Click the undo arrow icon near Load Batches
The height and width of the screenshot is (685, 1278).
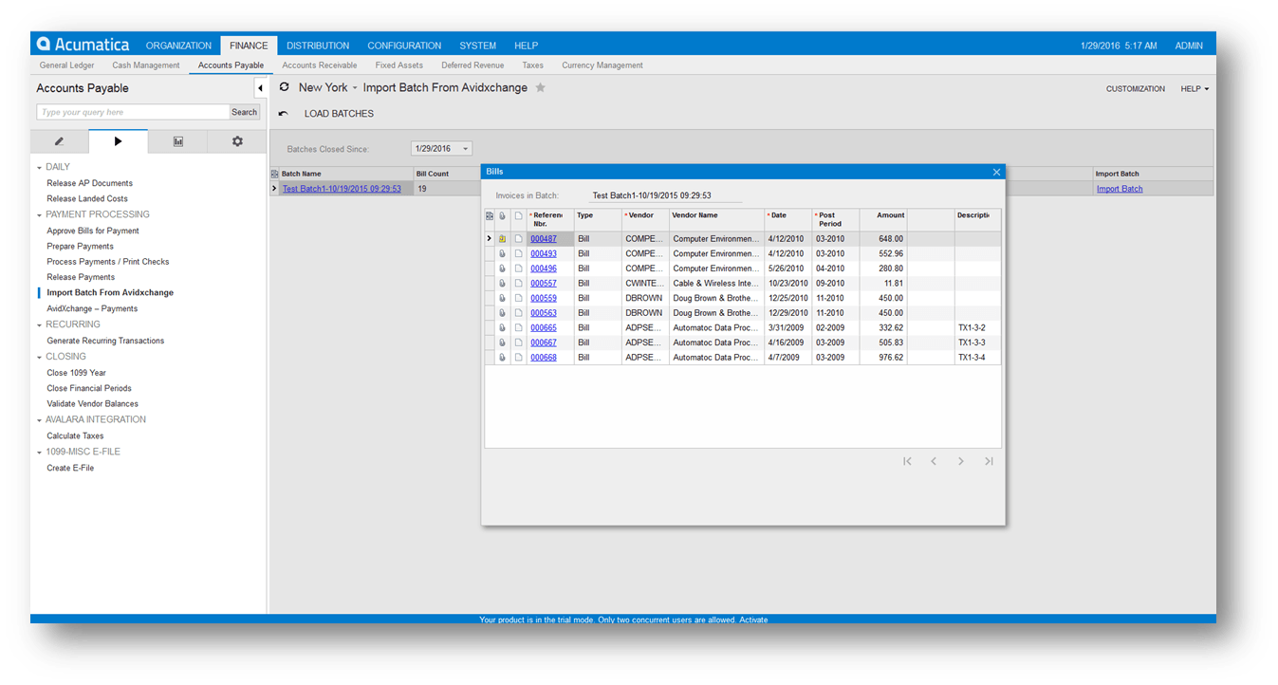click(283, 114)
